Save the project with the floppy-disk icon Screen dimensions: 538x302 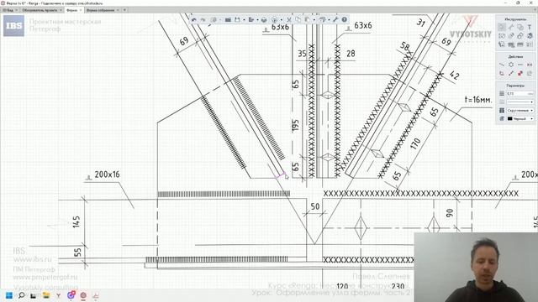[237, 20]
